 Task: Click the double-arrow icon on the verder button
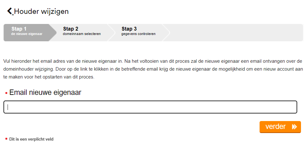294,127
